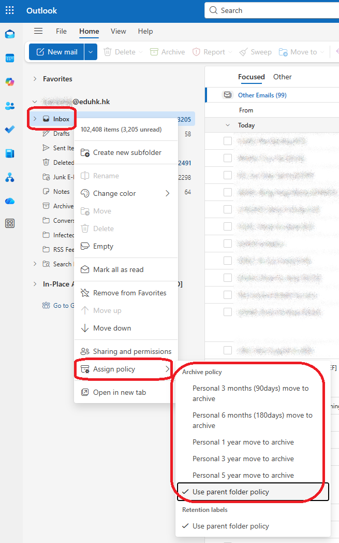Tick the checkbox of sixth Today email
This screenshot has width=339, height=543.
pyautogui.click(x=228, y=226)
